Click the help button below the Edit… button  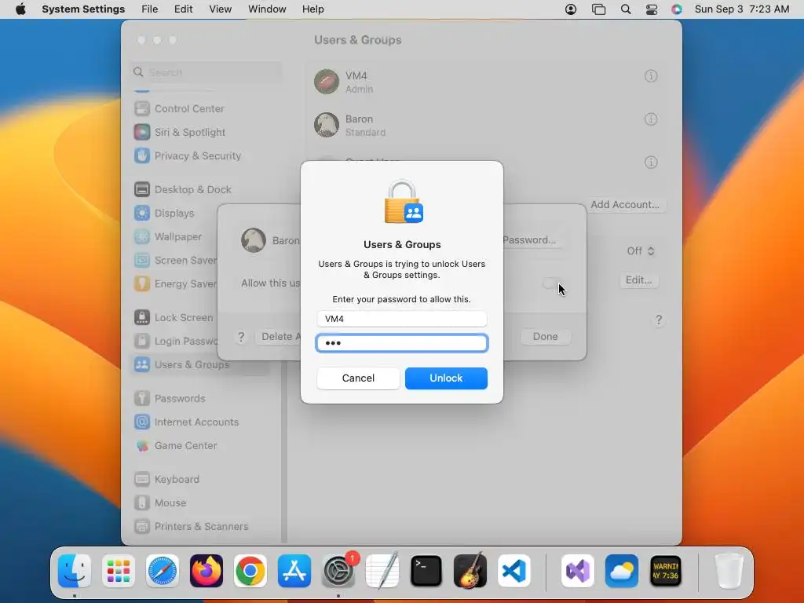pyautogui.click(x=659, y=320)
